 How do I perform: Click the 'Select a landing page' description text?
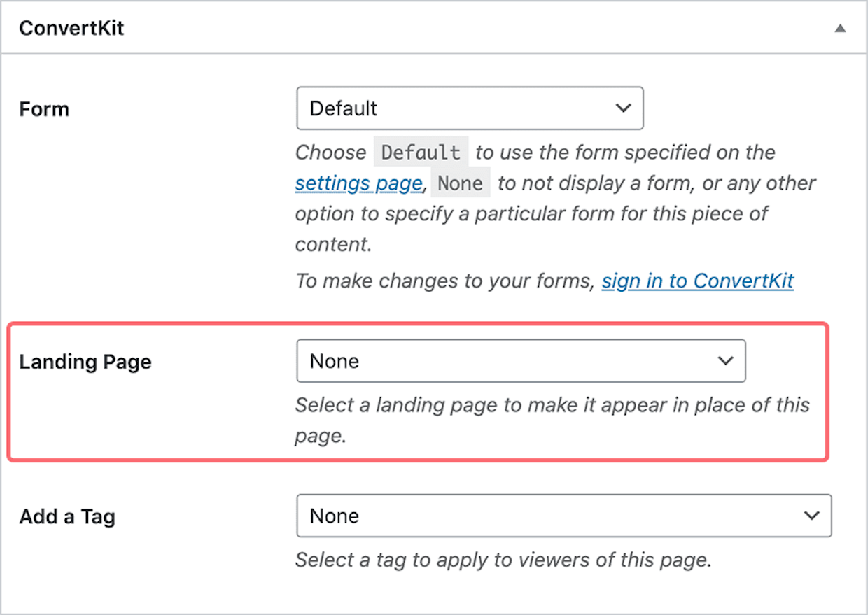tap(552, 420)
